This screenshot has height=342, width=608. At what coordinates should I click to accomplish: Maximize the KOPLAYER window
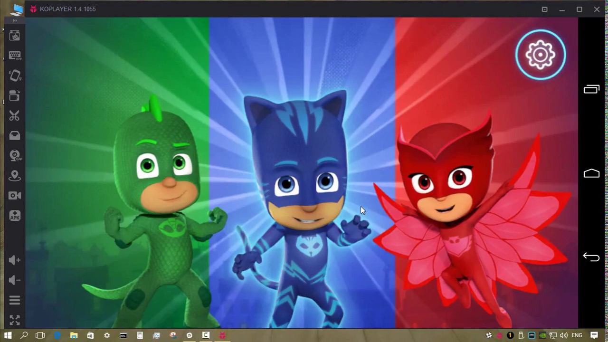click(579, 9)
